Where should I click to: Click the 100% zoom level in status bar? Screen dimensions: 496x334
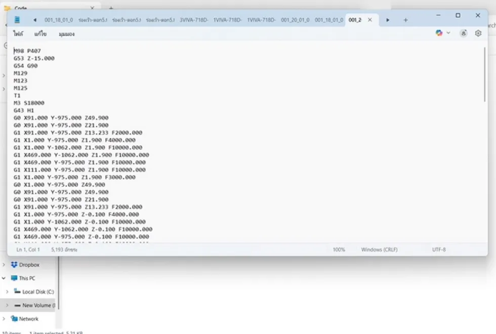[339, 249]
